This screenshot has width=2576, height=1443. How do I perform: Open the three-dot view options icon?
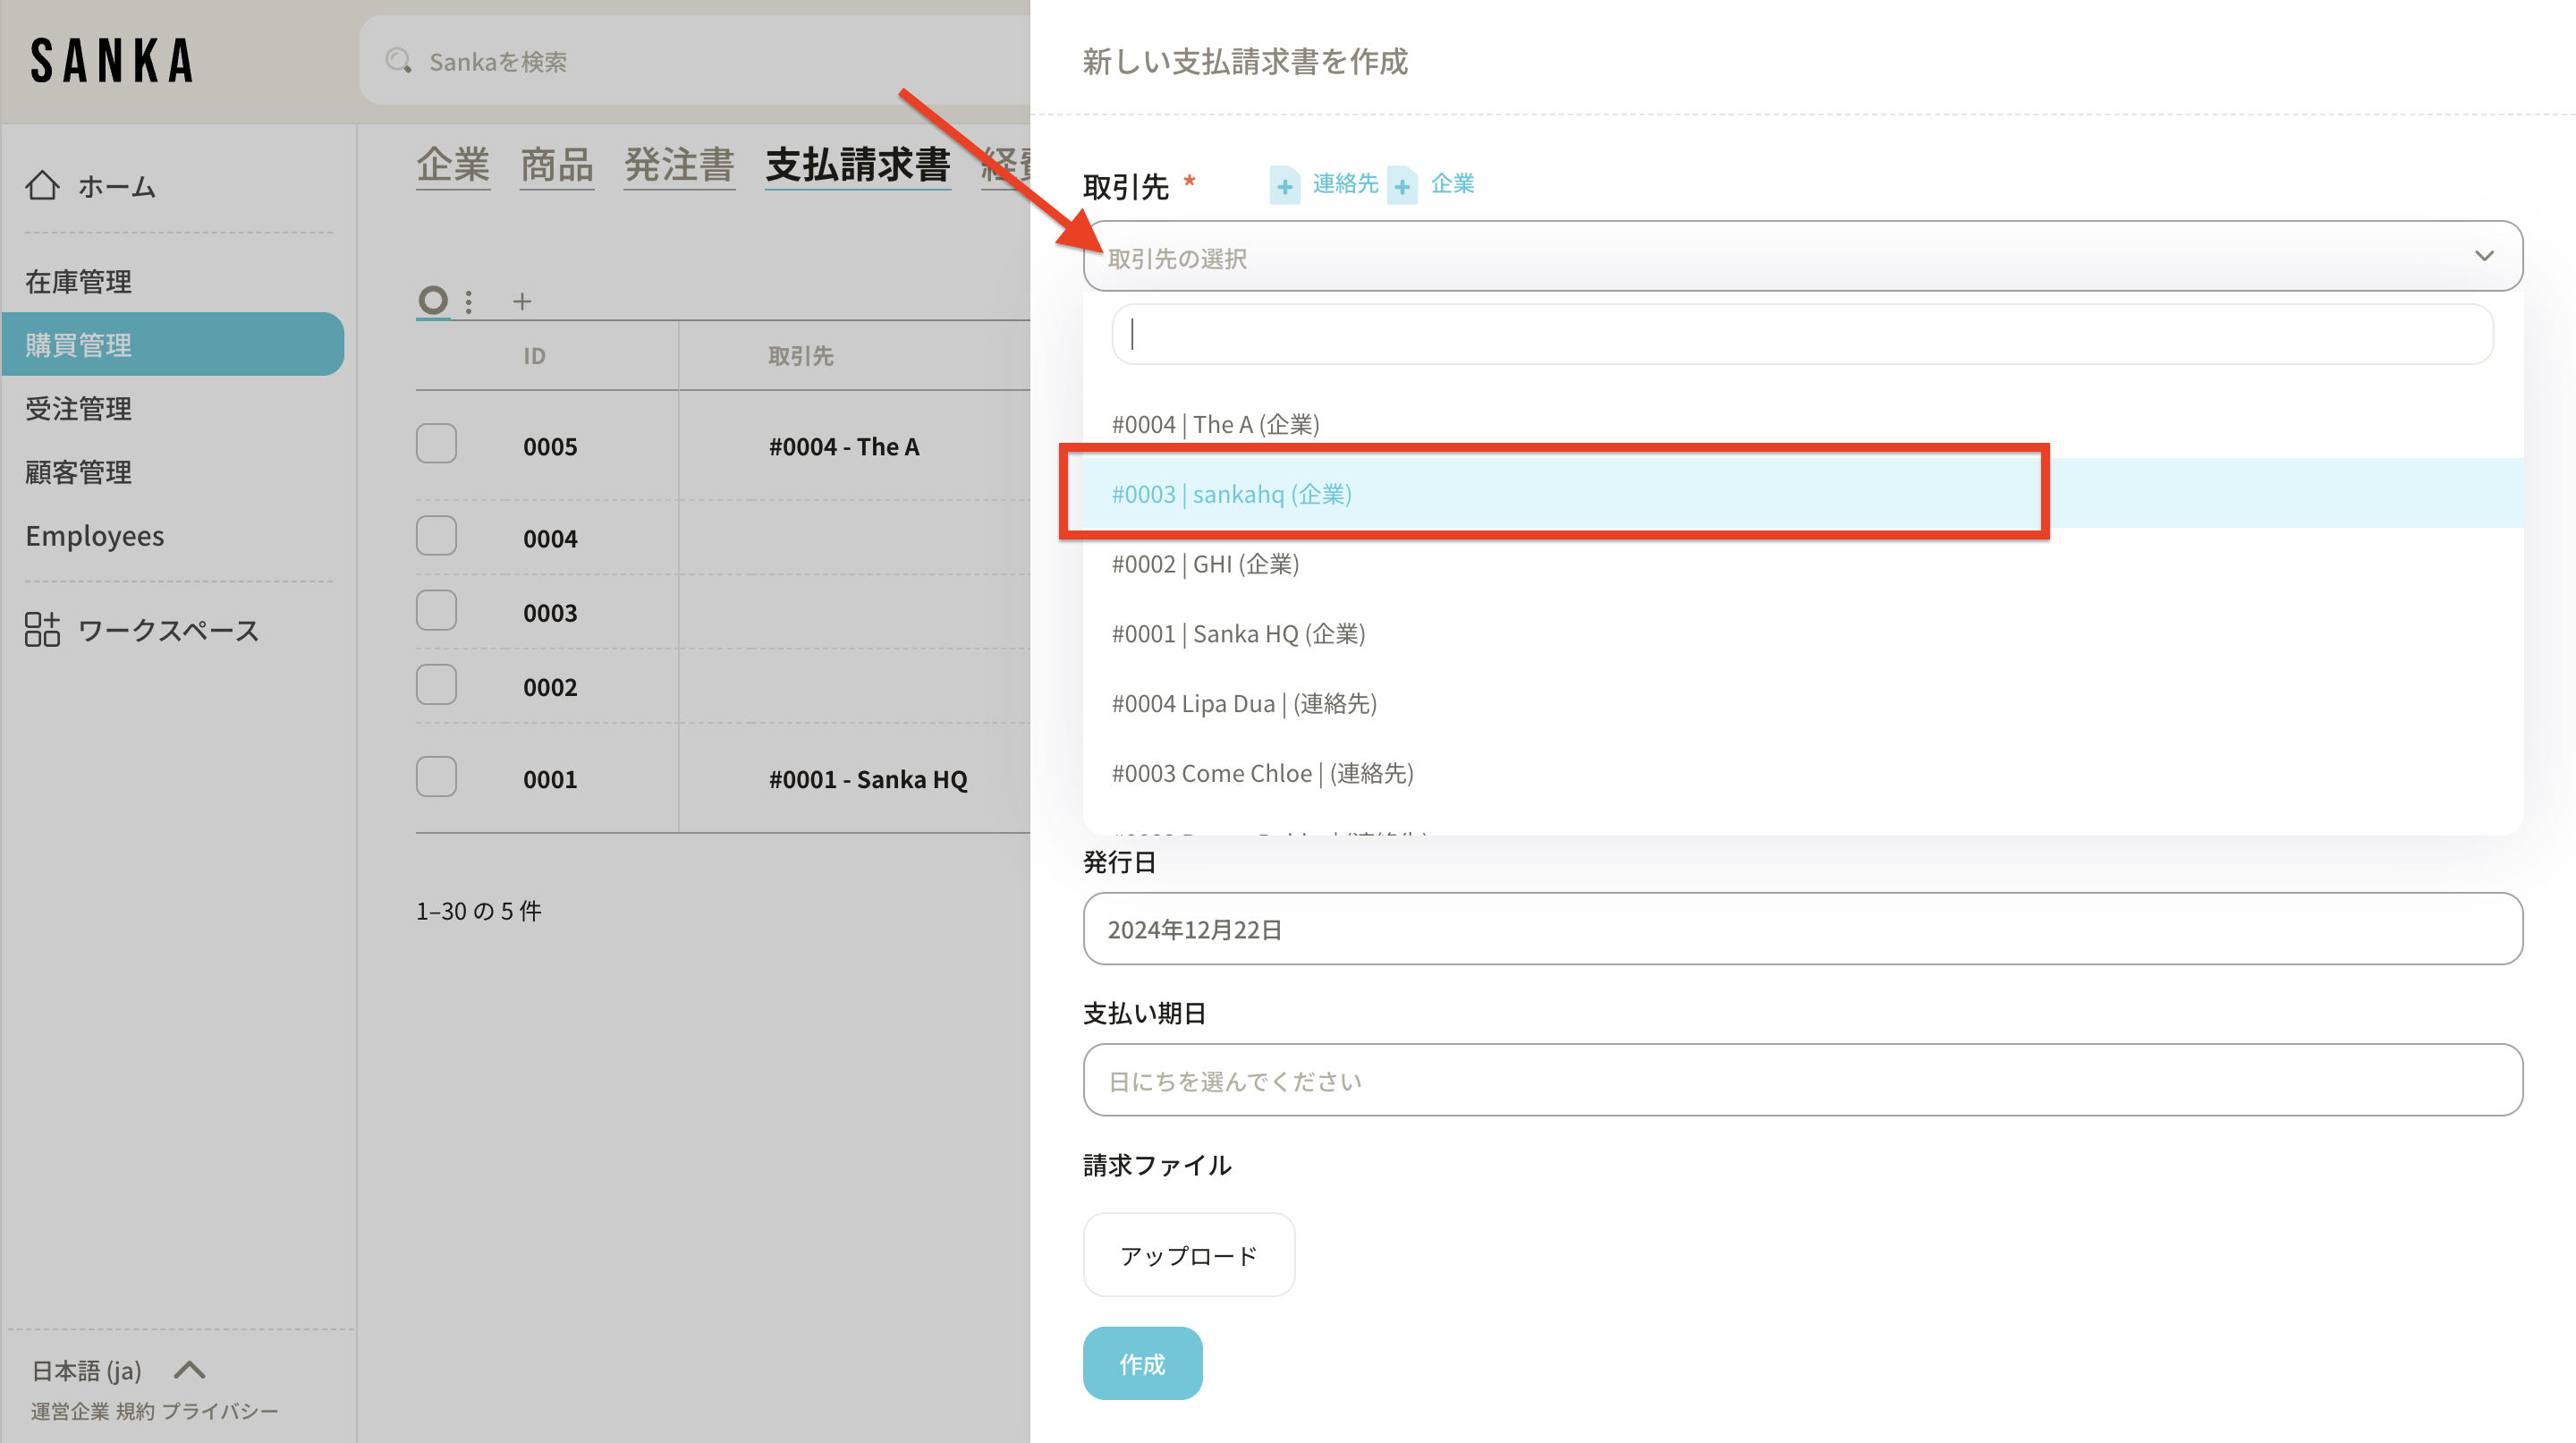pyautogui.click(x=469, y=302)
